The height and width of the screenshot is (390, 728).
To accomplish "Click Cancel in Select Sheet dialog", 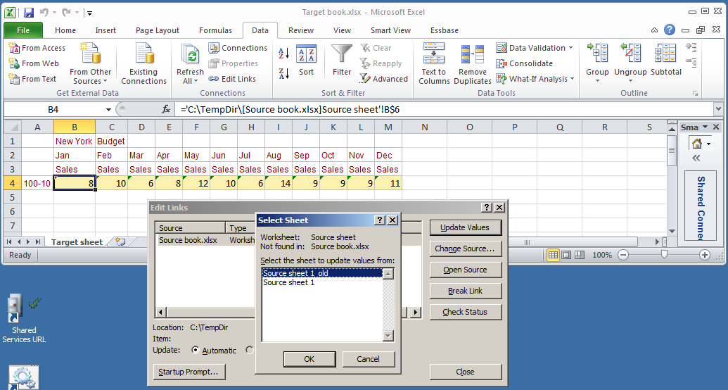I will pos(368,359).
